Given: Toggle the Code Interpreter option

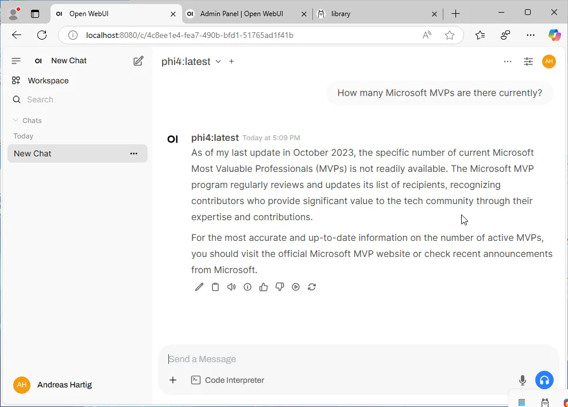Looking at the screenshot, I should coord(227,380).
